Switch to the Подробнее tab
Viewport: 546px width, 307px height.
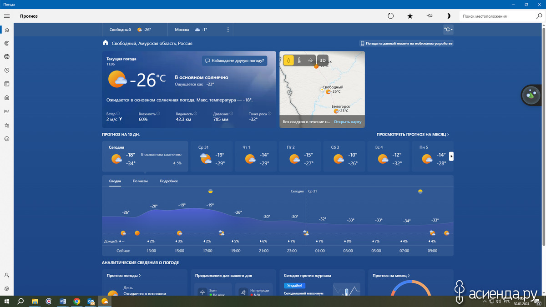(169, 181)
